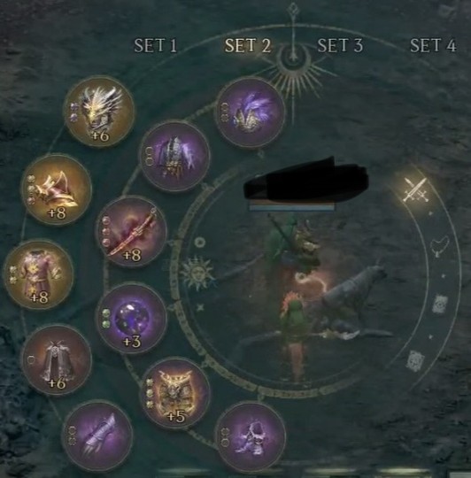Select the cloak +6 equipment slot
Viewport: 471px width, 478px height.
tap(57, 359)
